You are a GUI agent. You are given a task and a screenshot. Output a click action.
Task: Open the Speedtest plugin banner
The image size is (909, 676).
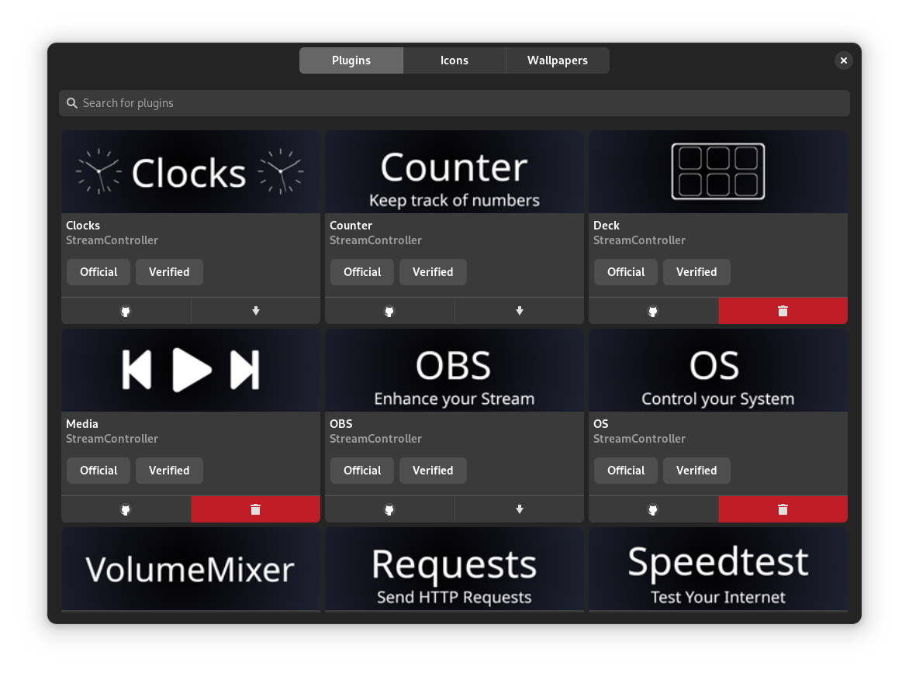718,569
